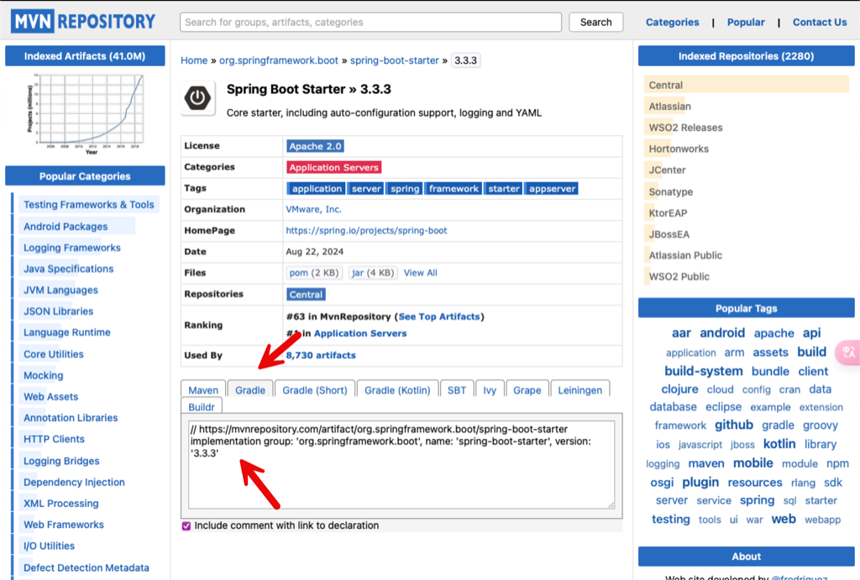Viewport: 860px width, 580px height.
Task: Open Android Packages category
Action: click(66, 227)
